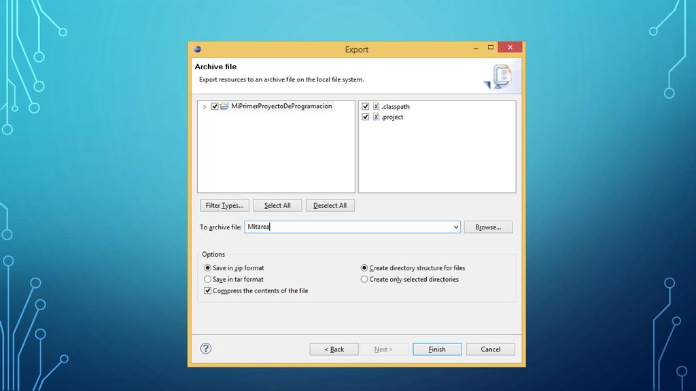
Task: Select the .project file name
Action: tap(392, 117)
